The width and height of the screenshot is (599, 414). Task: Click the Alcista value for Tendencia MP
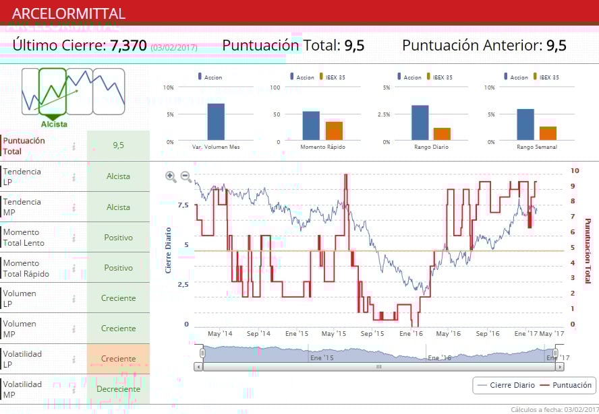click(x=119, y=207)
